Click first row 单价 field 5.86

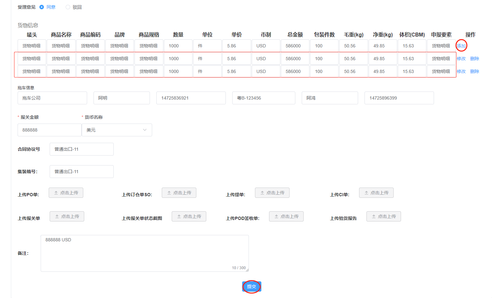click(x=237, y=46)
